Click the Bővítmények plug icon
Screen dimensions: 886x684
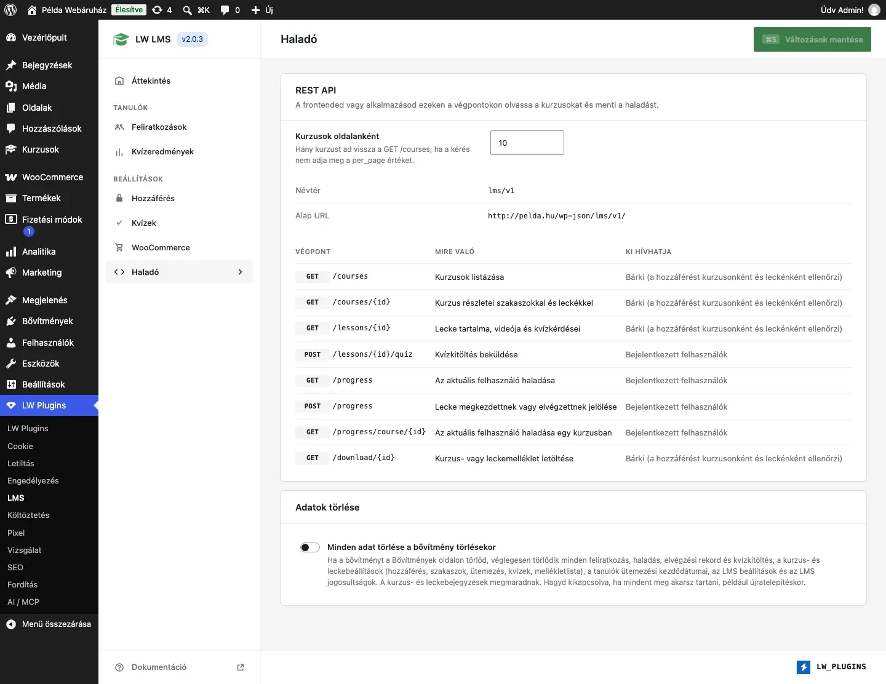pos(11,321)
